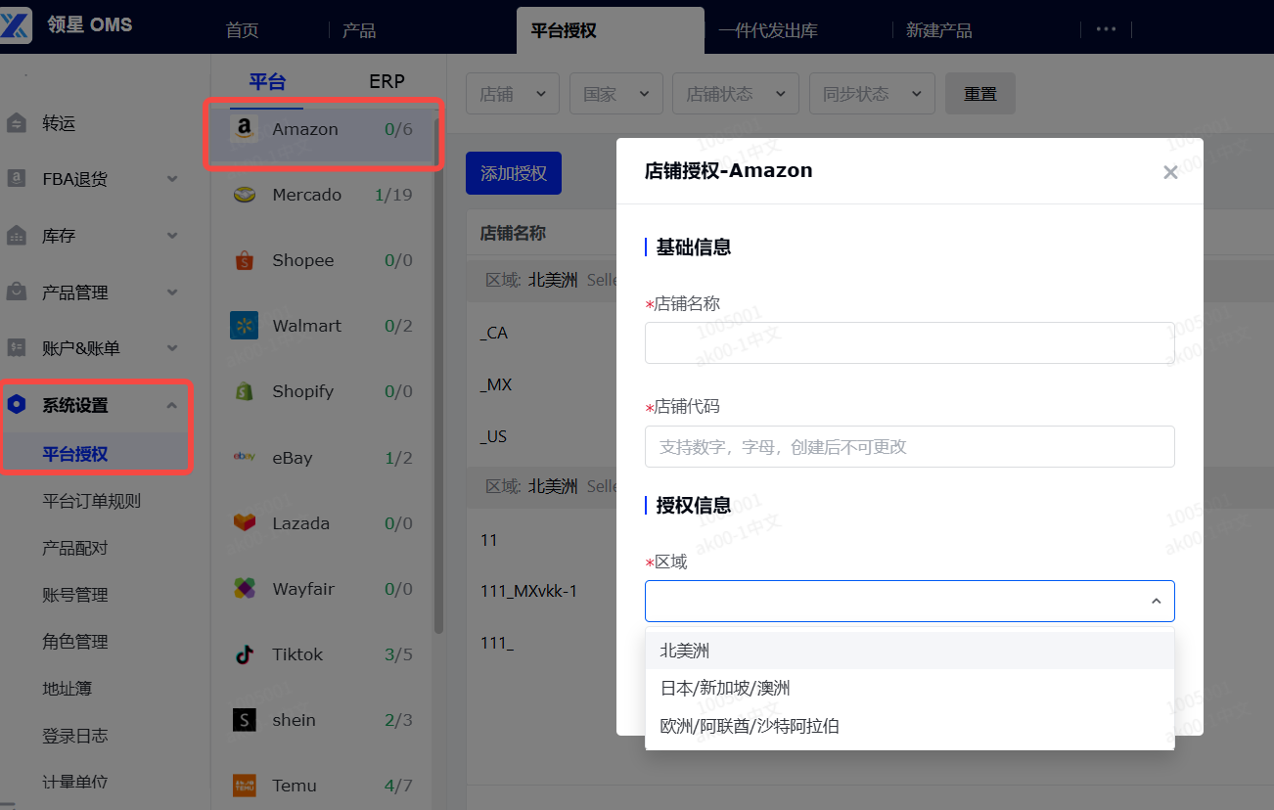Click the 库存 warehouse icon
Viewport: 1274px width, 810px height.
pos(17,236)
